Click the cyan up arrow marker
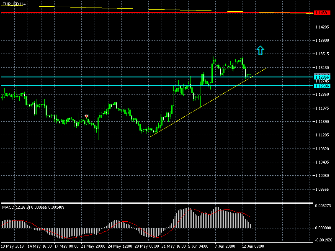335x251 pixels. (x=260, y=51)
